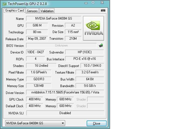Click the 'NVIDIA SLI' label
The height and width of the screenshot is (129, 176).
(16, 113)
